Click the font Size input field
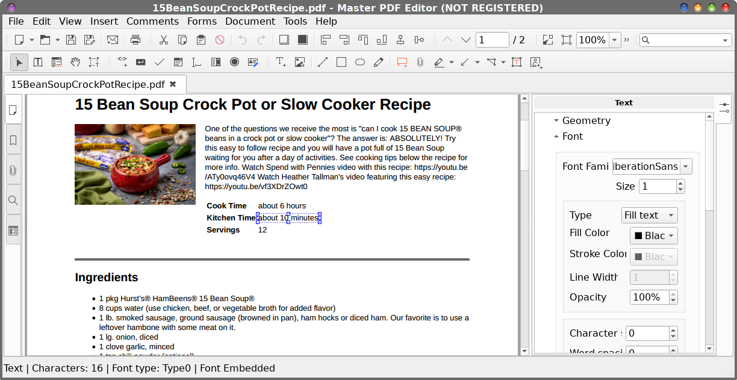Viewport: 737px width, 380px height. [x=658, y=186]
